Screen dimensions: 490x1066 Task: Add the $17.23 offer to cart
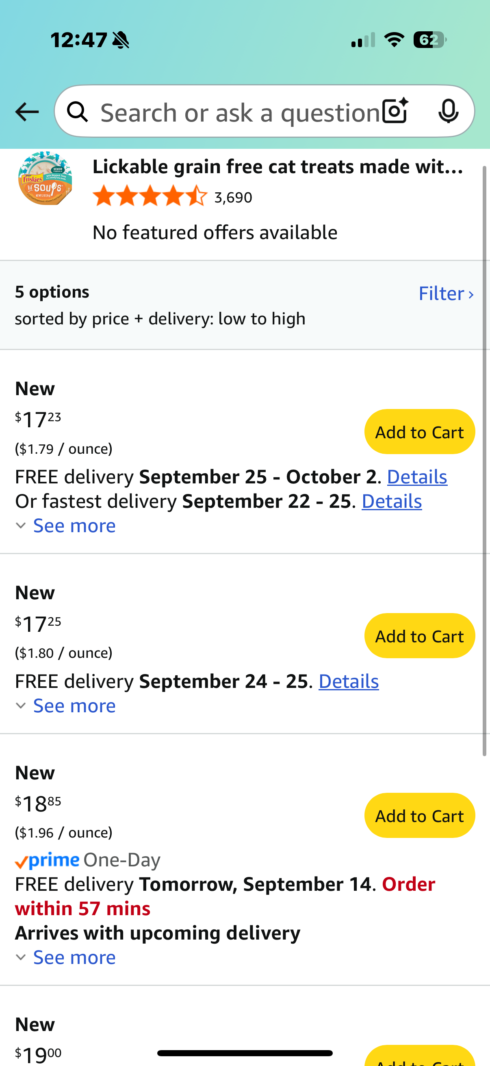[x=419, y=432]
